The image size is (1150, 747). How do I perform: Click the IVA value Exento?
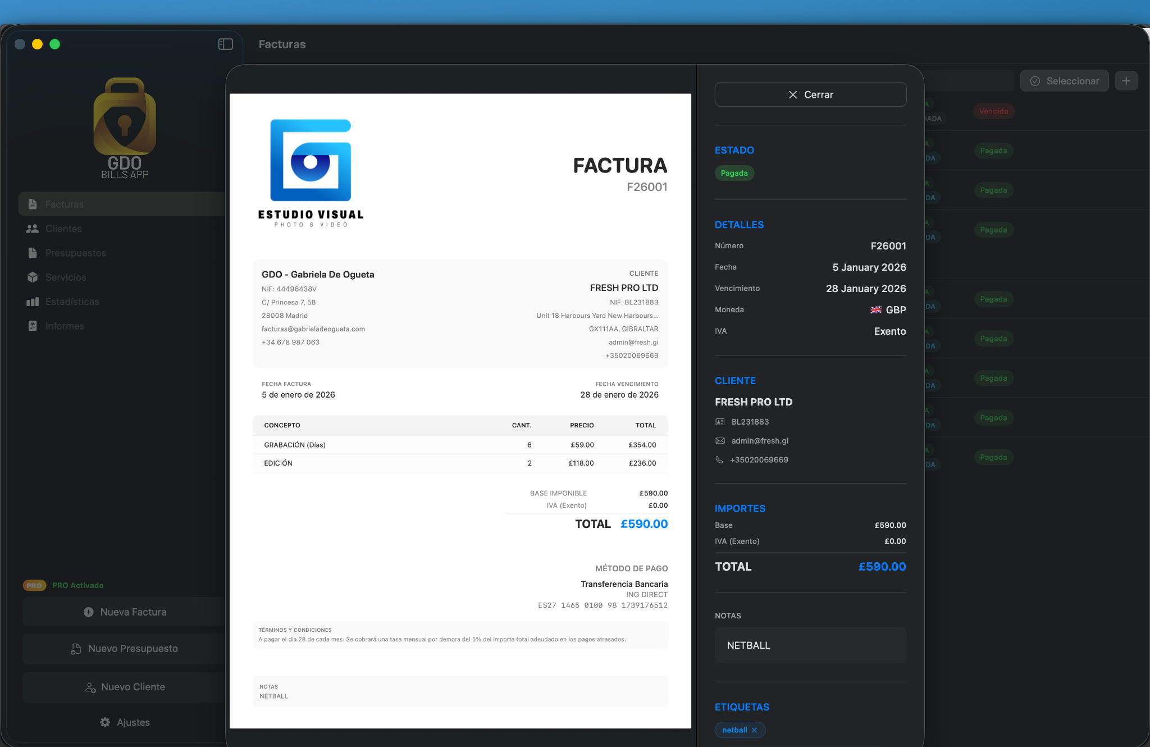click(x=890, y=331)
